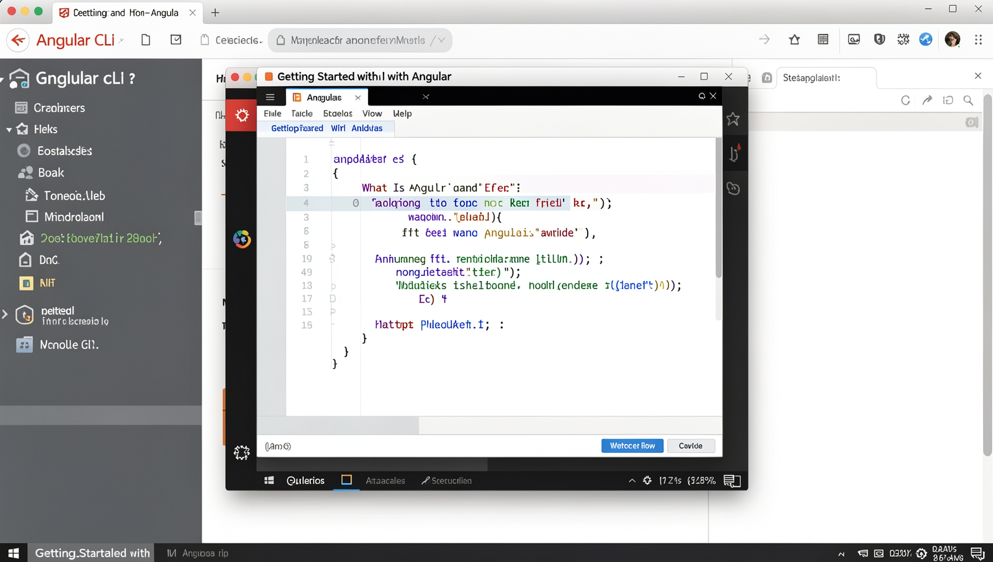Show hidden icons chevron on bottom taskbar
The height and width of the screenshot is (562, 993).
click(x=842, y=554)
